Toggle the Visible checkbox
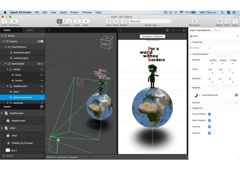The height and width of the screenshot is (170, 240). tap(209, 48)
